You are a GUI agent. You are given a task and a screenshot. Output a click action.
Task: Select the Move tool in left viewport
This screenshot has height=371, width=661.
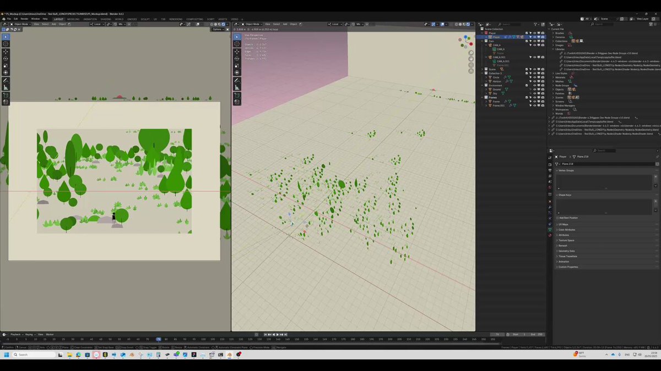tap(6, 52)
